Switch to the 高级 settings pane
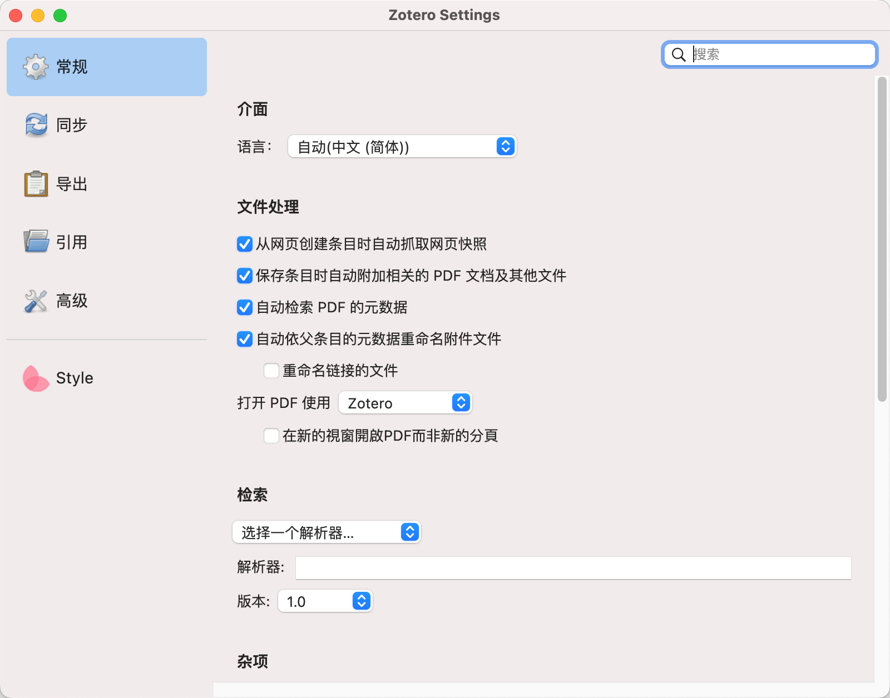 107,301
